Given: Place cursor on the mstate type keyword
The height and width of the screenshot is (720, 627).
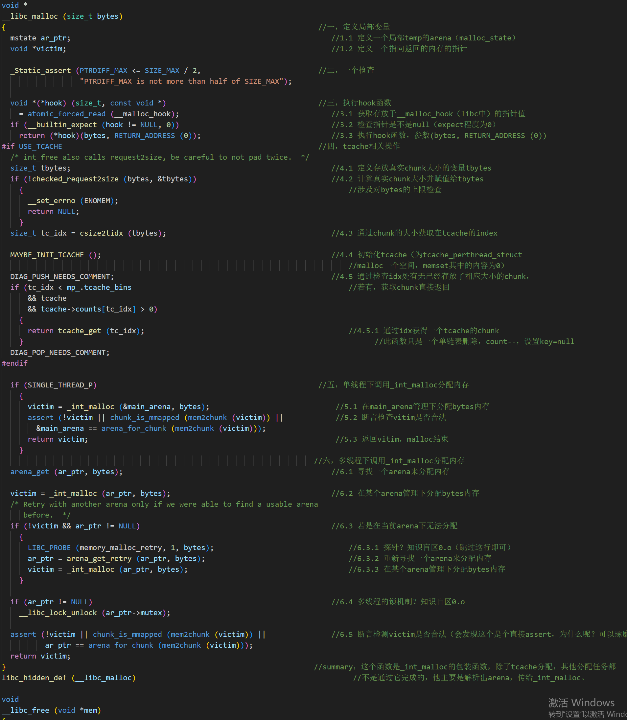Looking at the screenshot, I should click(23, 38).
